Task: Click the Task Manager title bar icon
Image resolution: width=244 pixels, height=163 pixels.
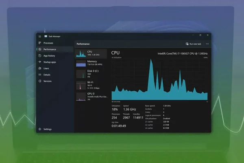Action: click(x=46, y=36)
